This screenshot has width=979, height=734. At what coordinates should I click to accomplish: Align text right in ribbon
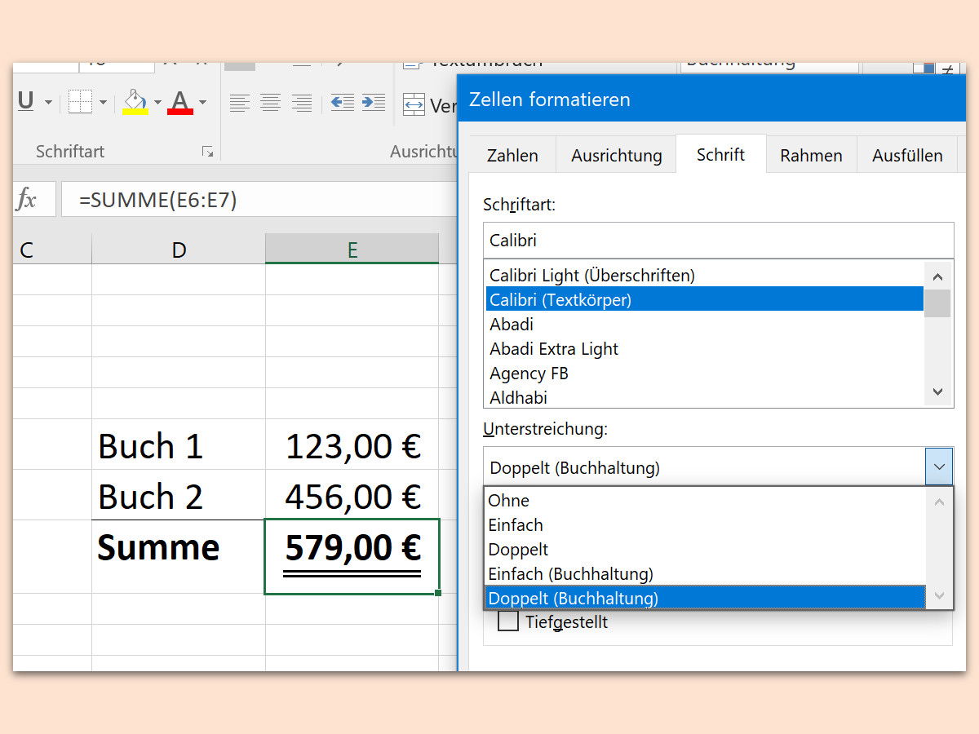click(302, 103)
